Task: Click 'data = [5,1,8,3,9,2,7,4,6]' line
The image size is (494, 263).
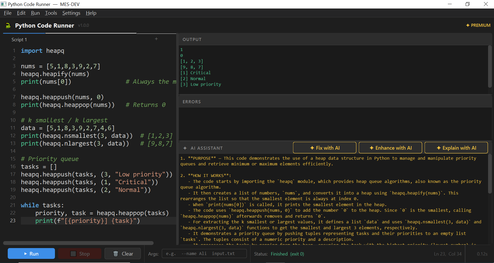Action: [x=68, y=128]
